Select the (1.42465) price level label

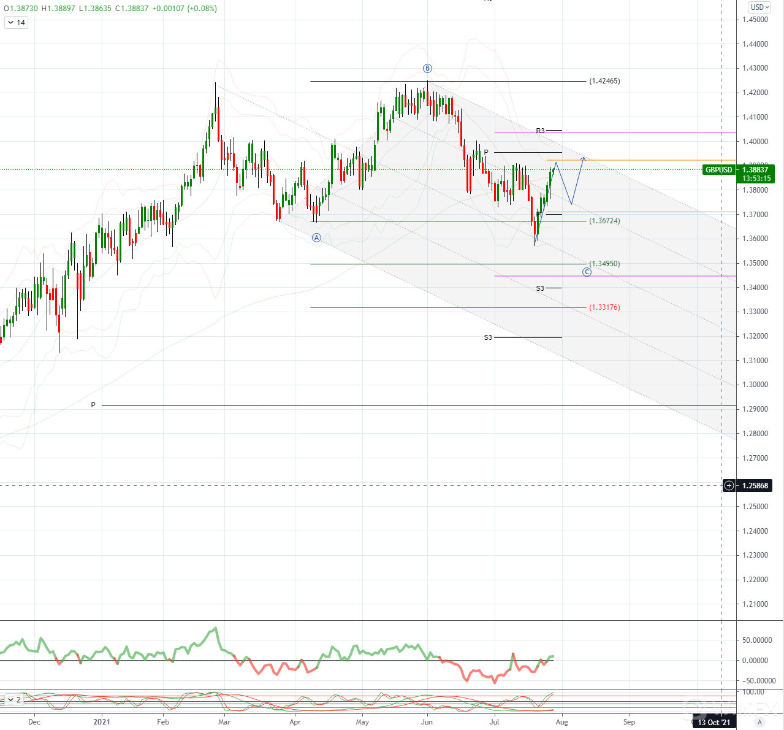tap(604, 81)
